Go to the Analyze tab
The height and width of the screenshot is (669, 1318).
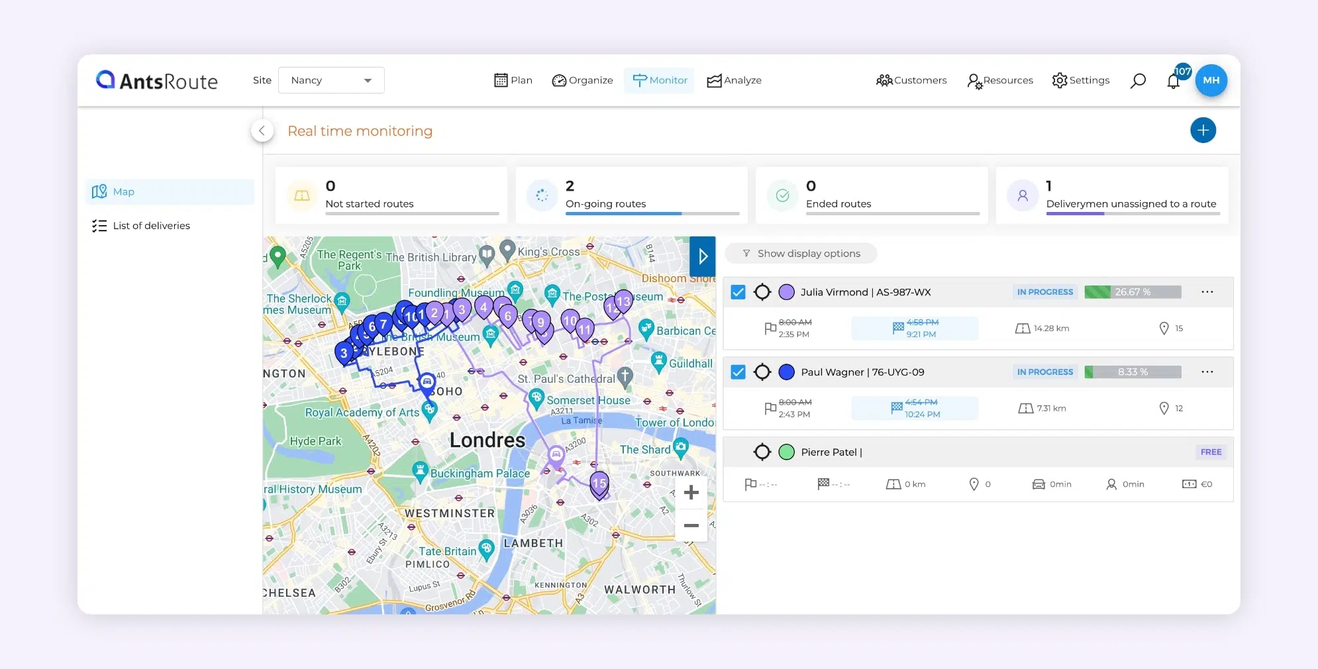click(x=735, y=80)
